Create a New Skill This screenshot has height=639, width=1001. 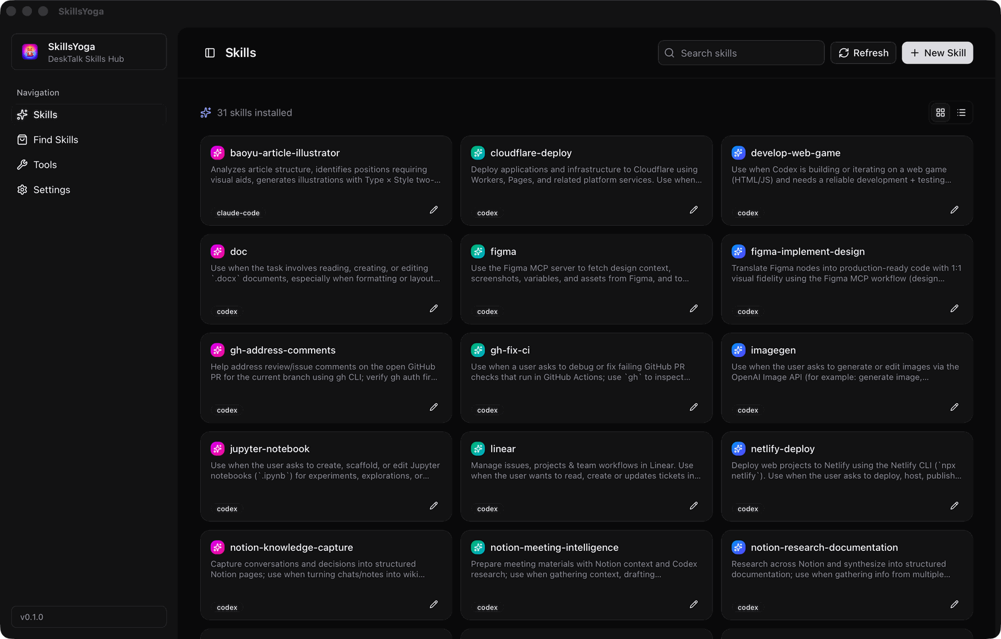pyautogui.click(x=937, y=53)
